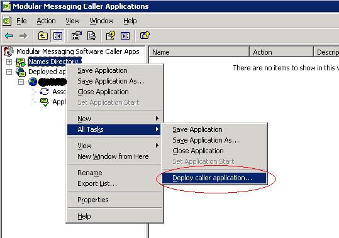Choose Save Application in main context menu

tap(114, 70)
